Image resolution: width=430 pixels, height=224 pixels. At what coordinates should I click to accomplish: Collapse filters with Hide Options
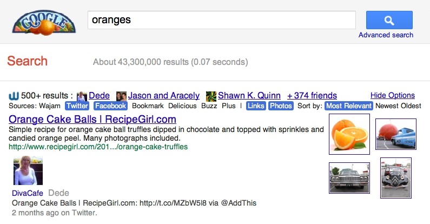(x=393, y=95)
